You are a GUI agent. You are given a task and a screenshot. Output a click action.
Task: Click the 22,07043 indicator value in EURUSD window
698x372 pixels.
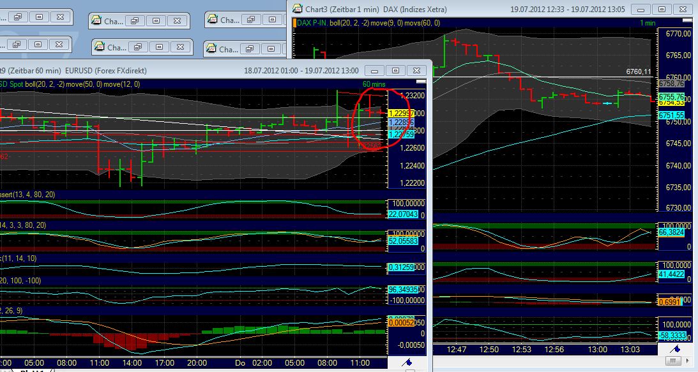click(404, 214)
